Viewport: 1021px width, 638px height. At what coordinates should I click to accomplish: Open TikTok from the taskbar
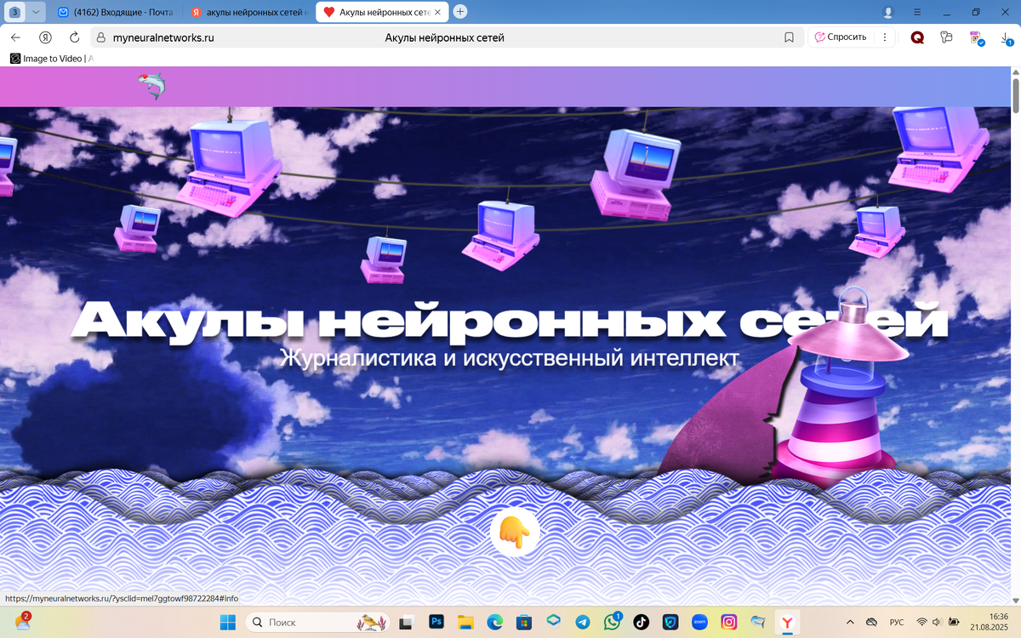click(641, 622)
